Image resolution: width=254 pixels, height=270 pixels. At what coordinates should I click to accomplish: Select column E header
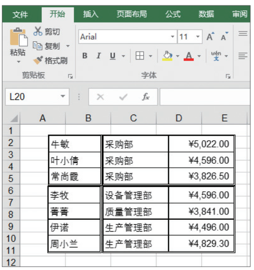[x=224, y=119]
